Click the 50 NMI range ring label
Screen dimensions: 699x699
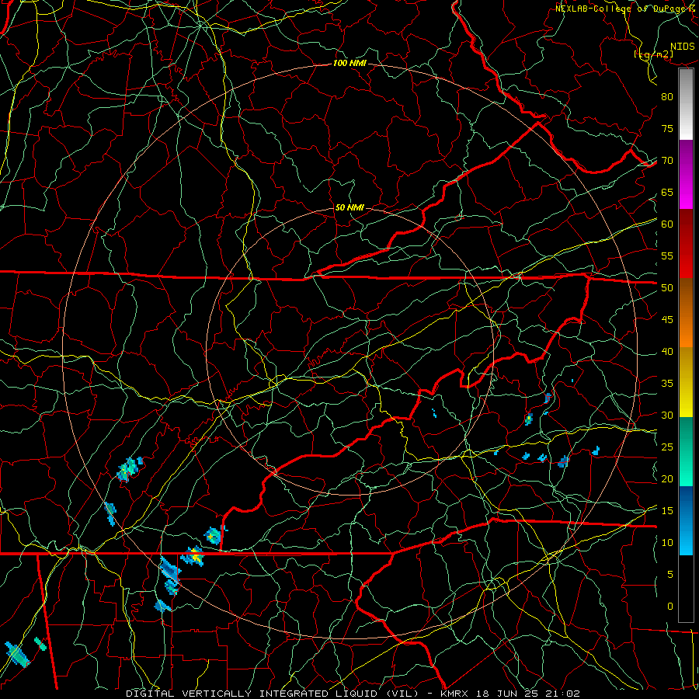click(x=349, y=207)
